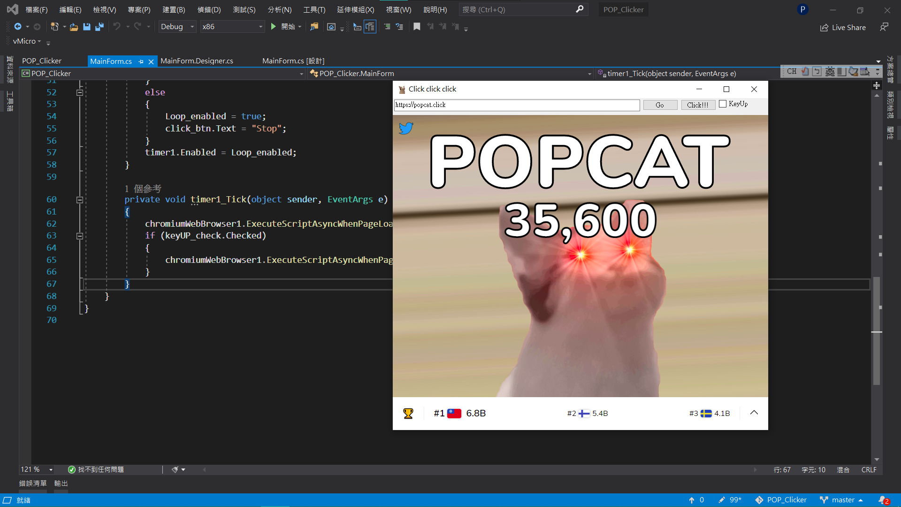Enable the KeyUp checkbox

pos(723,104)
